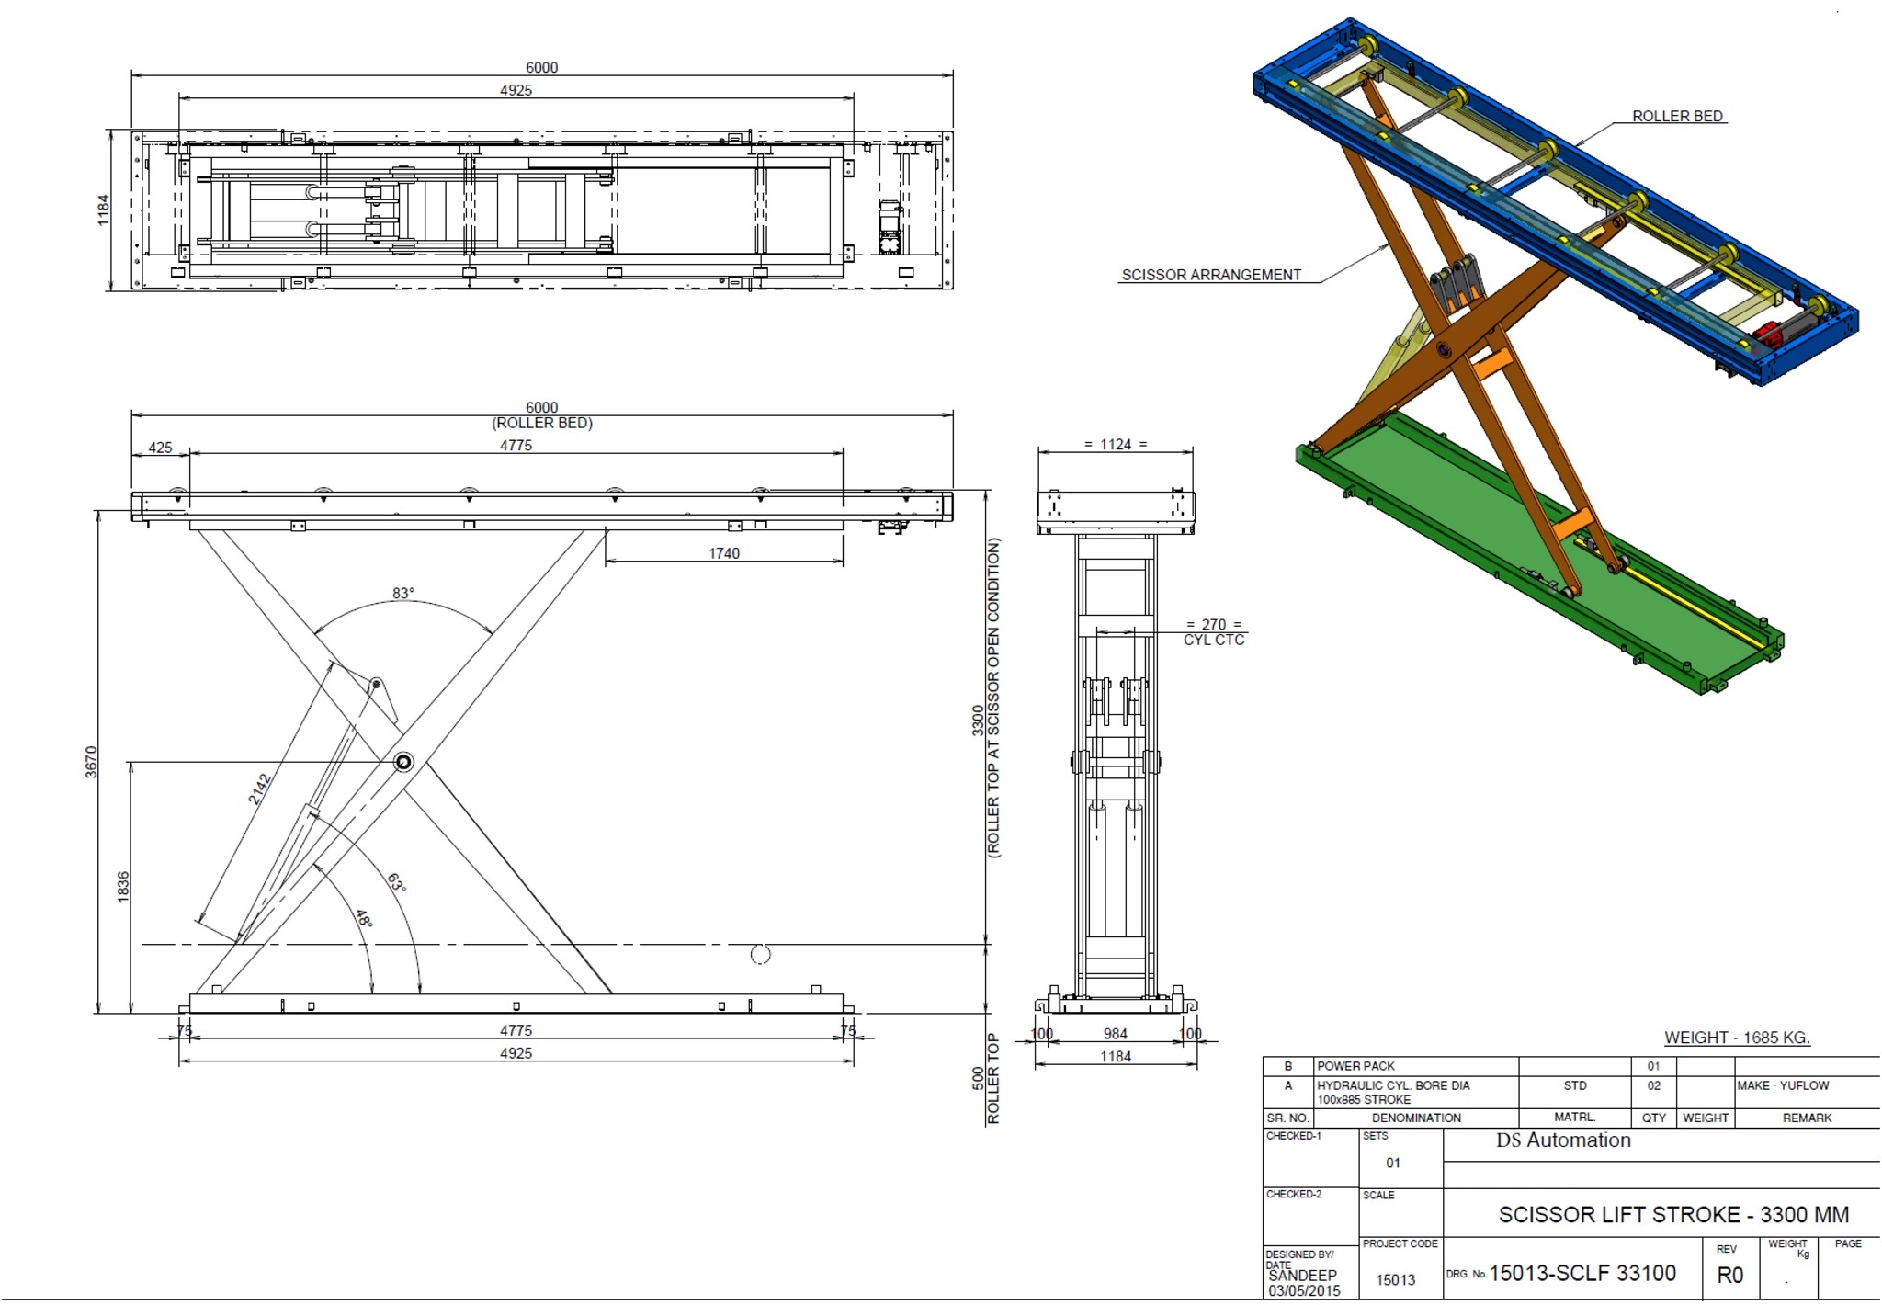Click the 3670 overall height dimension
This screenshot has height=1305, width=1882.
(x=91, y=762)
